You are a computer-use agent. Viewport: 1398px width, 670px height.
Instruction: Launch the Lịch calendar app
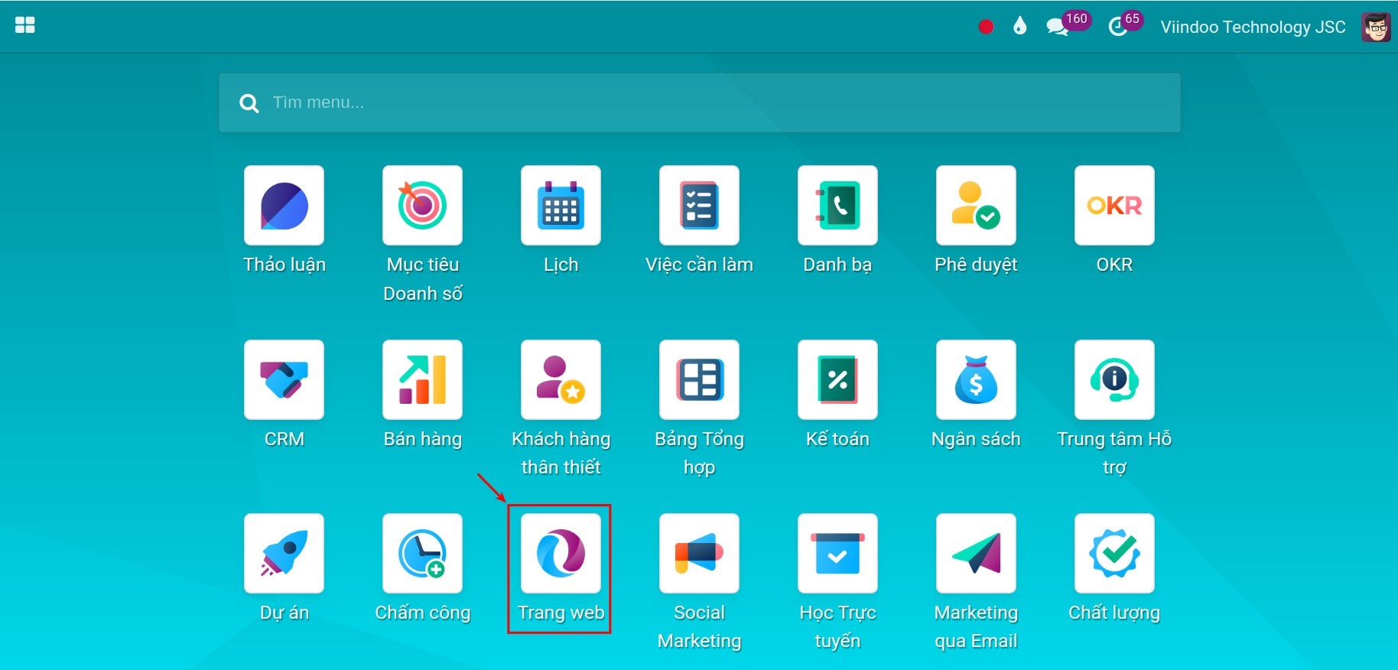pyautogui.click(x=561, y=206)
